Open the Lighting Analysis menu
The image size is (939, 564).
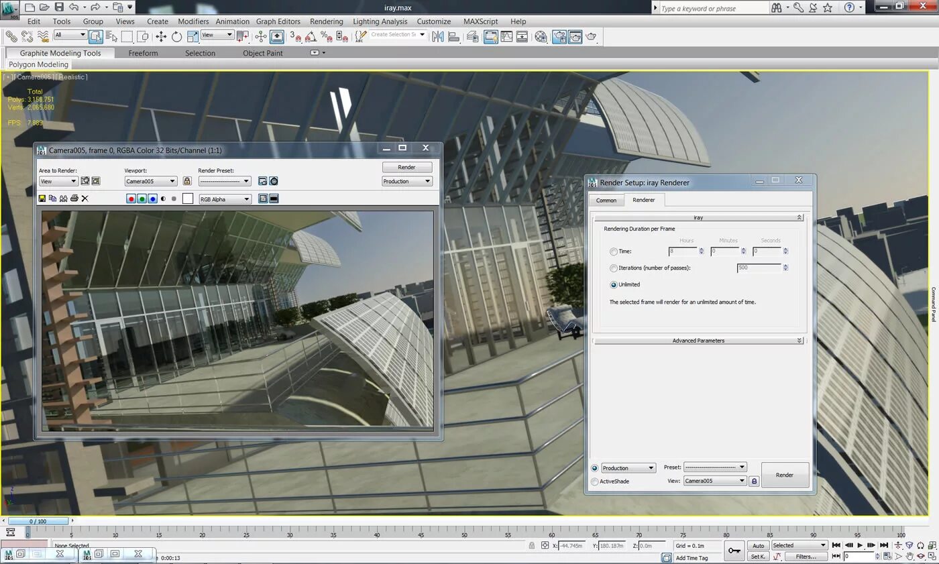(x=380, y=21)
